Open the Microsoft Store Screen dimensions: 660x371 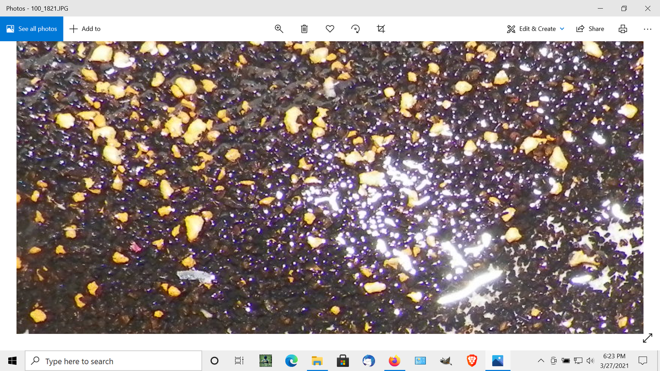pos(343,361)
